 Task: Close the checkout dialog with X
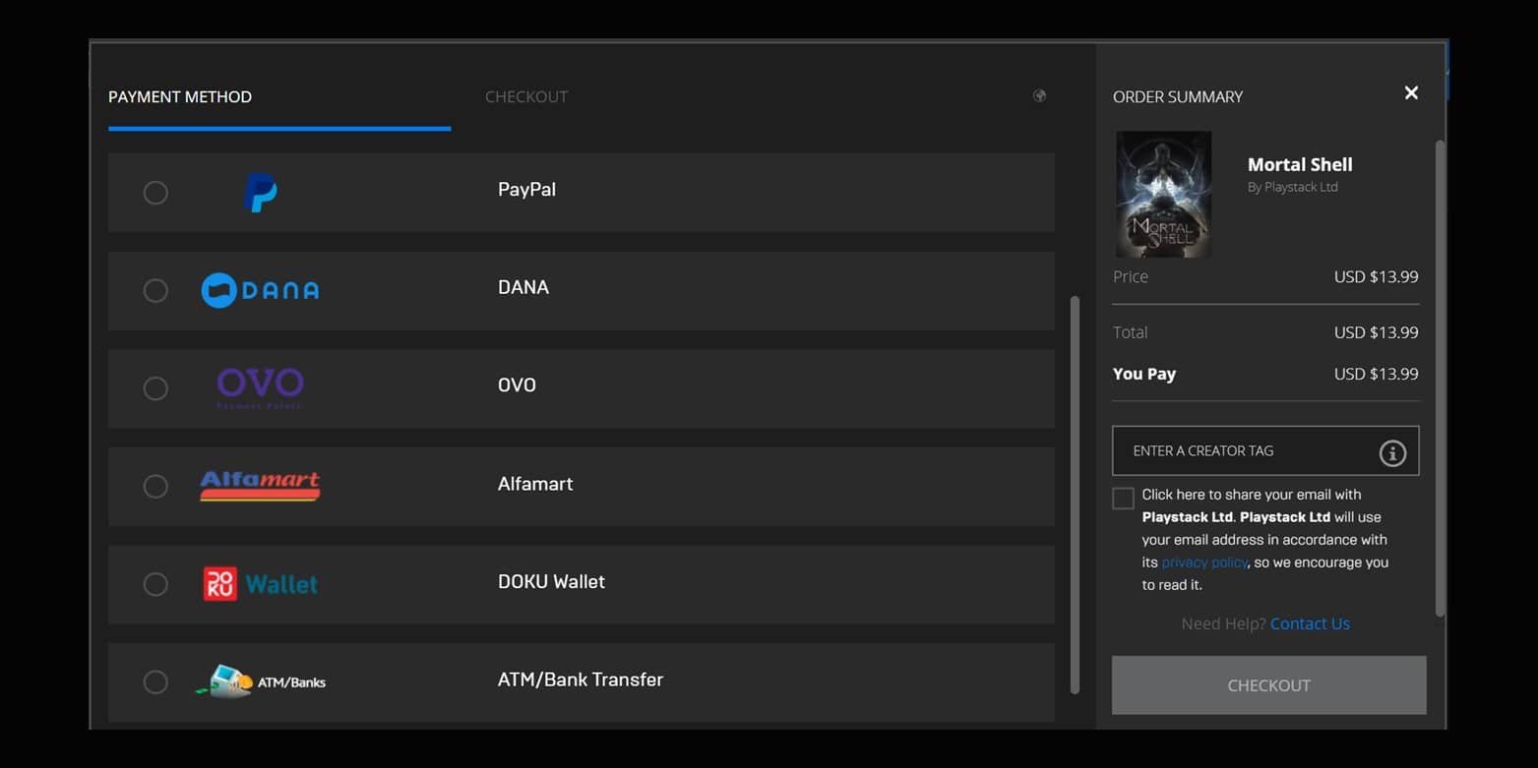(1411, 92)
